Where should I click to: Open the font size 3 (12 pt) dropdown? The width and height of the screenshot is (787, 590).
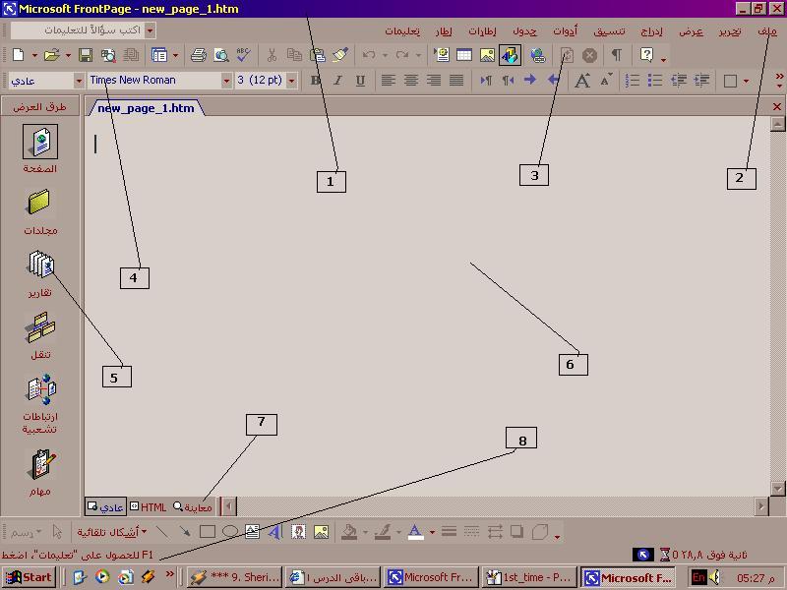(x=291, y=81)
